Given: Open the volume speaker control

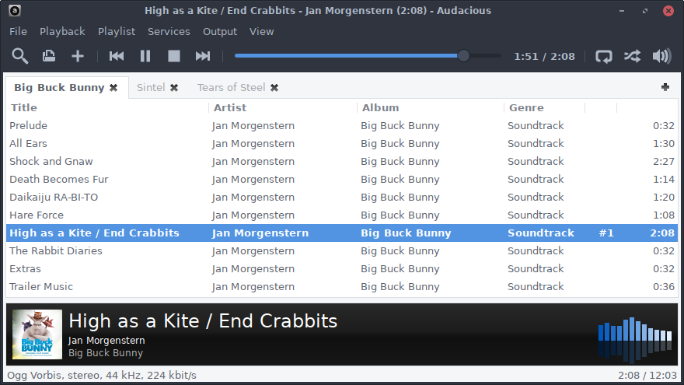Looking at the screenshot, I should [x=662, y=56].
